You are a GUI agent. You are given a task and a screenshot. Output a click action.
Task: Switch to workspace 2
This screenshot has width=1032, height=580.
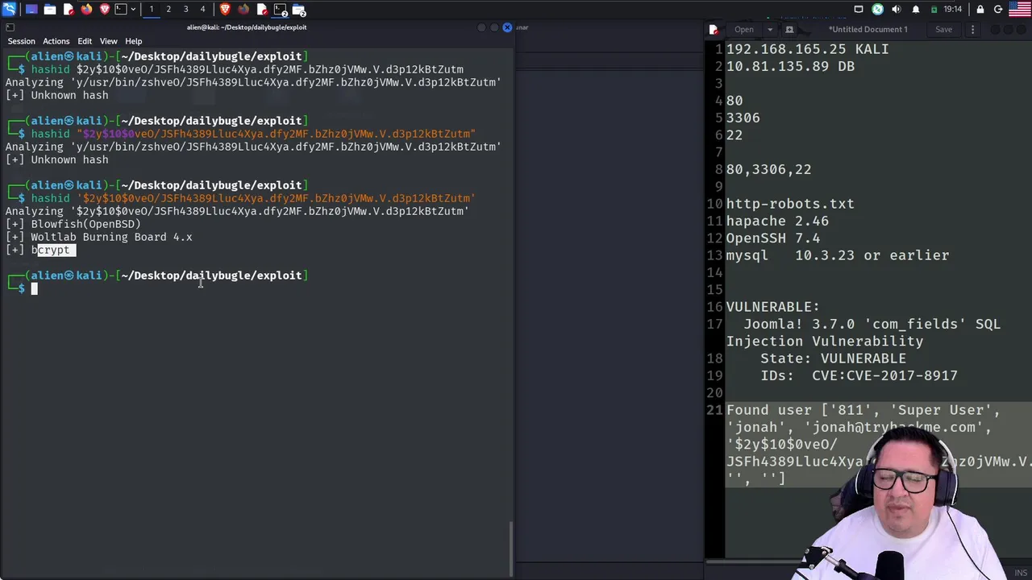[x=169, y=10]
